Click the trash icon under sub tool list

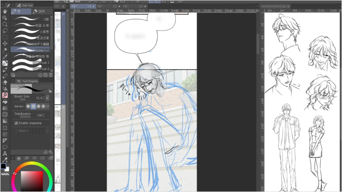point(51,75)
